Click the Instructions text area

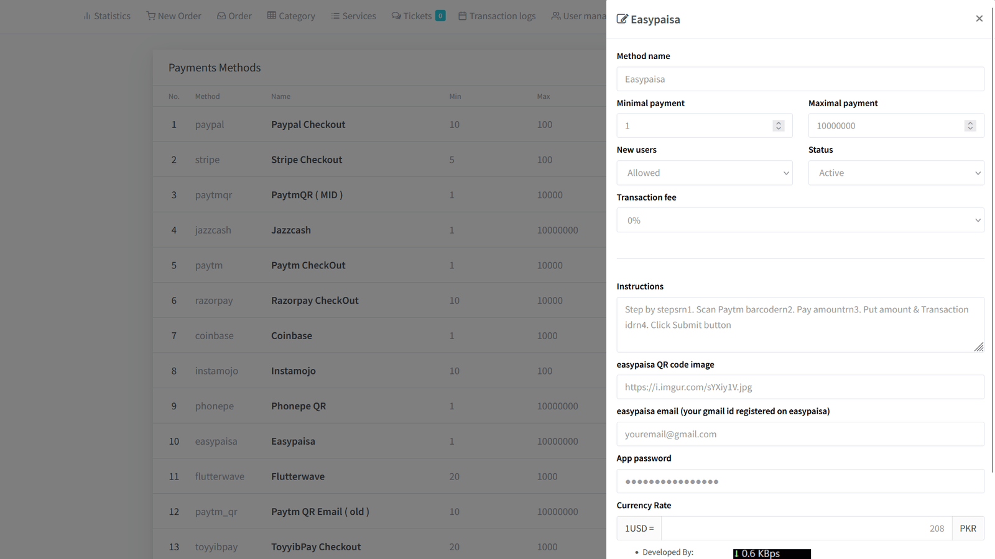[x=800, y=324]
